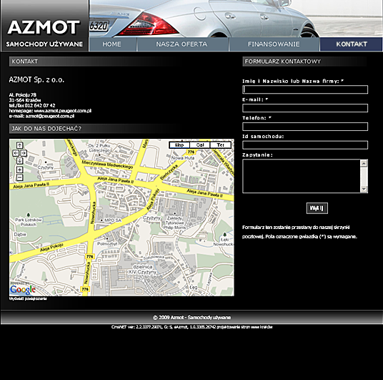Click the Zapytanie scrollbar up arrow

[x=364, y=163]
